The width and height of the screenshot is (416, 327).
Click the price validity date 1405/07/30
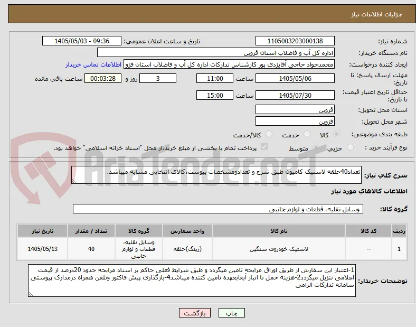295,95
